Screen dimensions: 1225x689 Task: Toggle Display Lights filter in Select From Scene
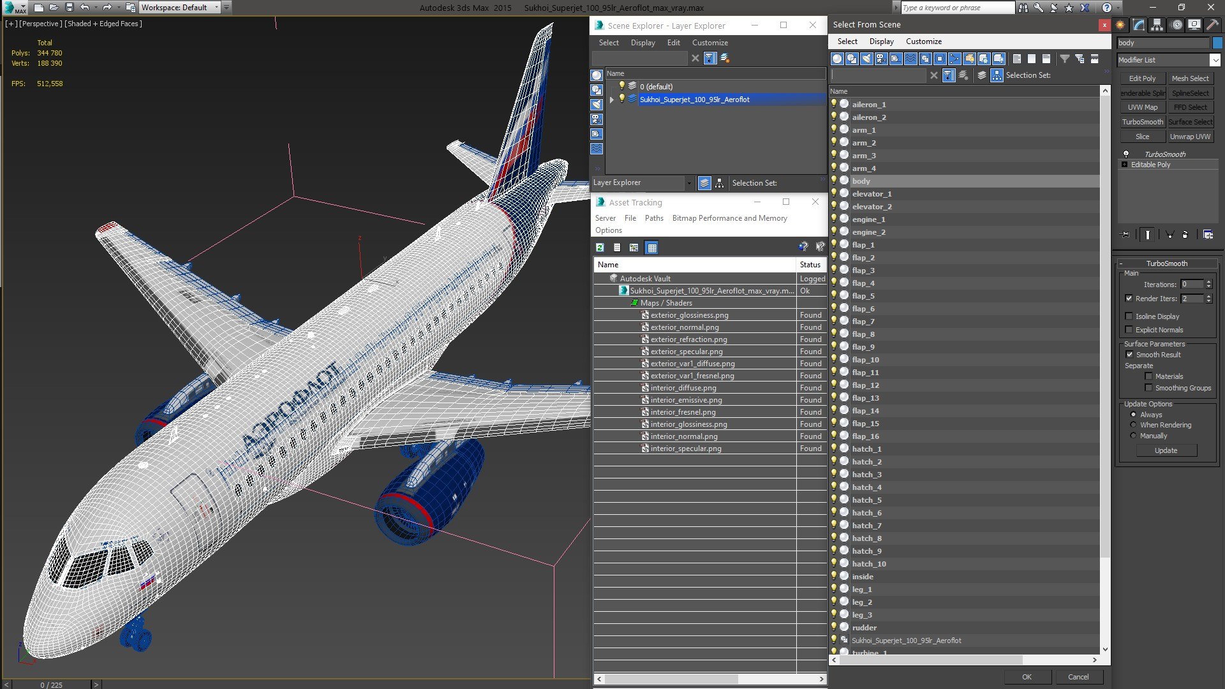[866, 59]
